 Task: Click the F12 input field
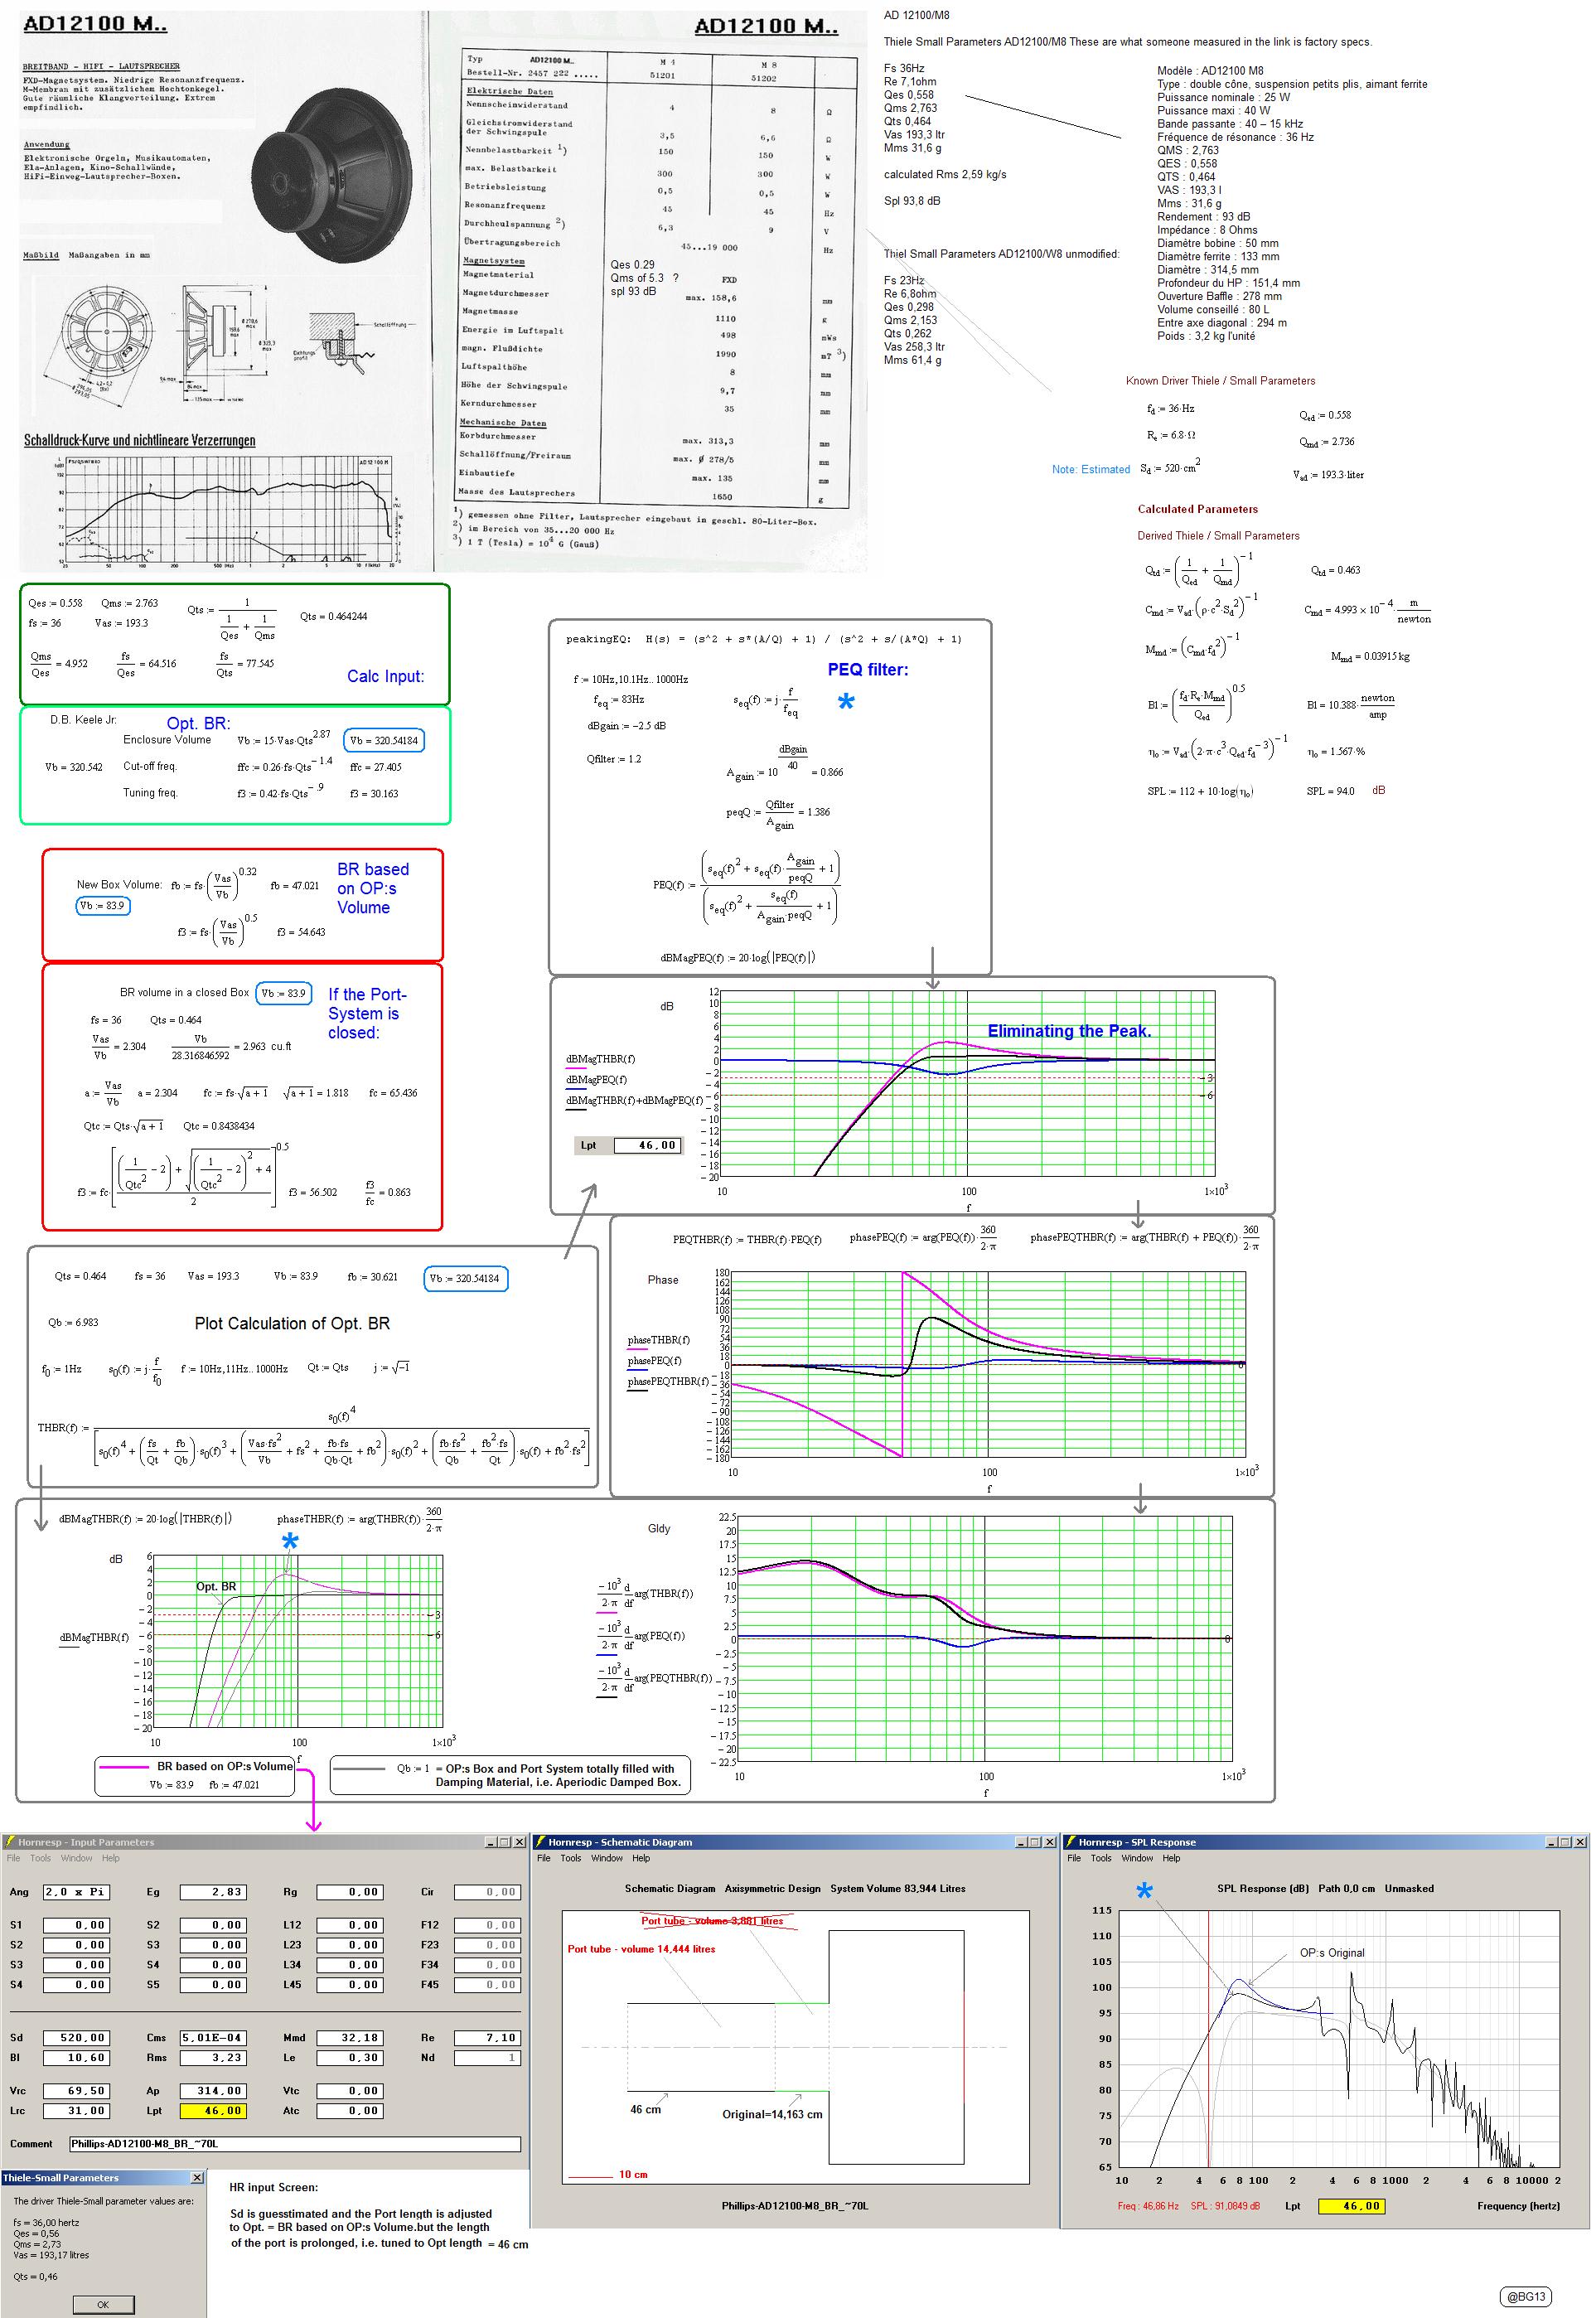487,1925
